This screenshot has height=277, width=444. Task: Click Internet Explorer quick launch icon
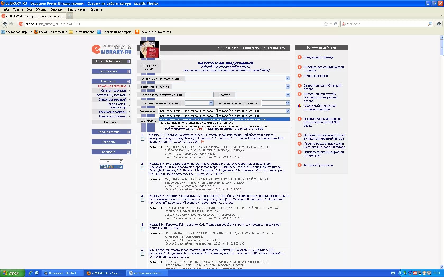31,273
